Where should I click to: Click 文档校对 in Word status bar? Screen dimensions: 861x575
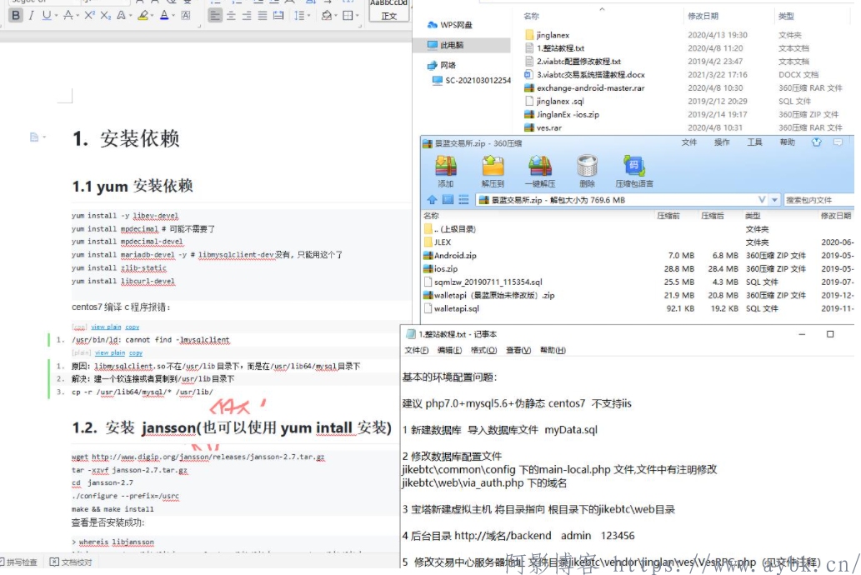click(x=71, y=562)
